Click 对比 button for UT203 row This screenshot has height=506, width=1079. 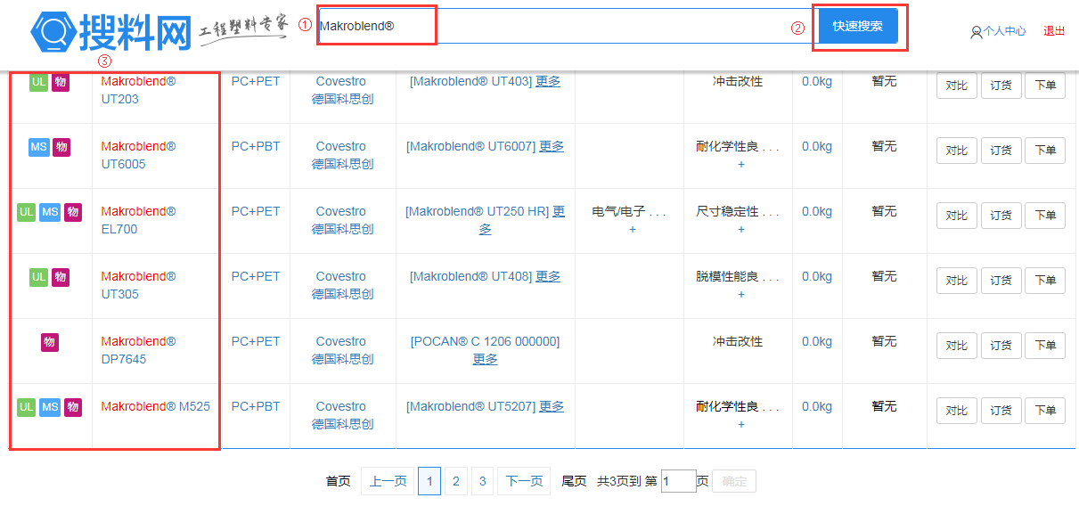[x=956, y=86]
